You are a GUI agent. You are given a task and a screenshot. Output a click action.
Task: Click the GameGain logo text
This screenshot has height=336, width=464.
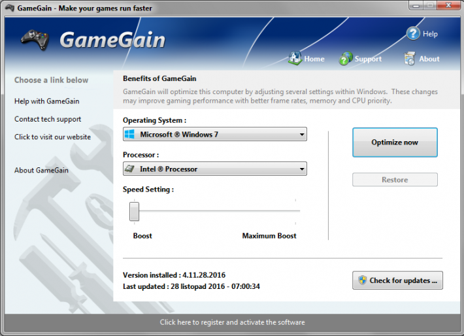coord(112,40)
